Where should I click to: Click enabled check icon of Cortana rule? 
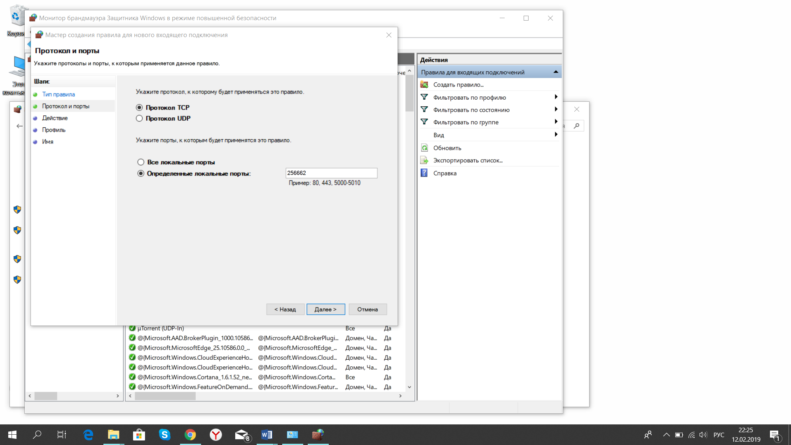(132, 377)
